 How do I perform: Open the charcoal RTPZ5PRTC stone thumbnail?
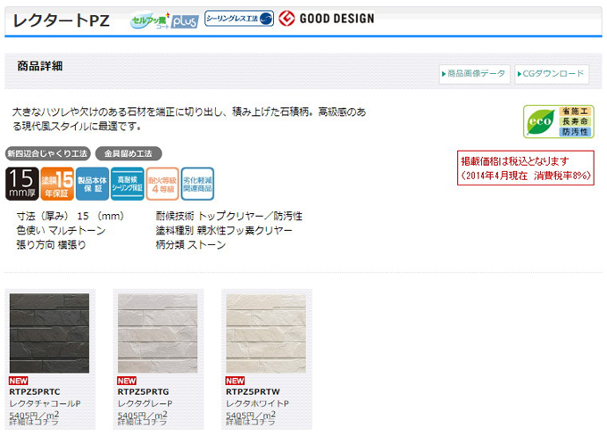49,333
